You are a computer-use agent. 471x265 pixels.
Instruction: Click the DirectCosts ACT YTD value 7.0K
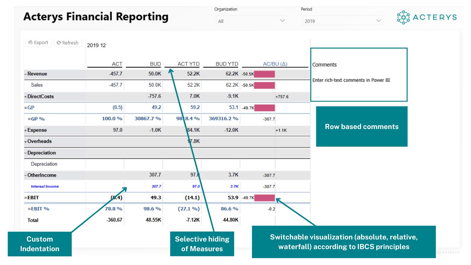tap(194, 97)
